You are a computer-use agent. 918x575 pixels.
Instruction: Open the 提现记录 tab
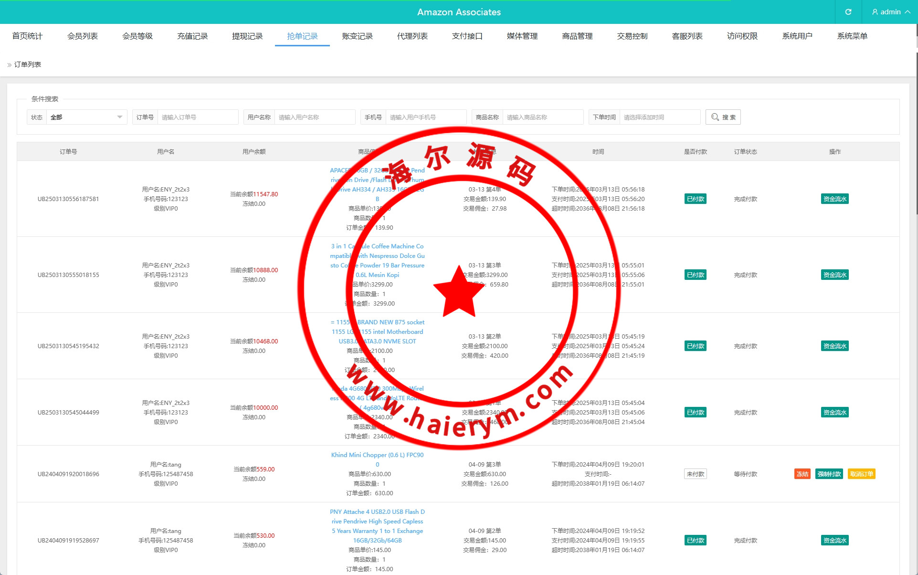247,36
